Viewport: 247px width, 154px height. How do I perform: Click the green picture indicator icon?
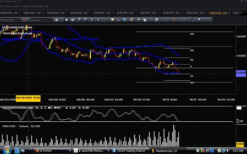139,20
